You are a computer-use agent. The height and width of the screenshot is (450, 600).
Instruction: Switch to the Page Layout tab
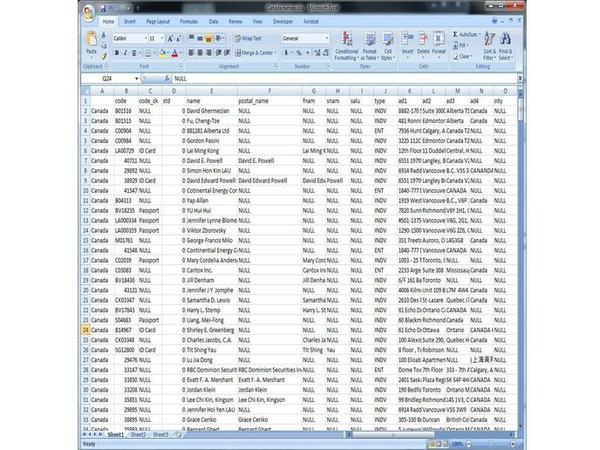click(158, 22)
